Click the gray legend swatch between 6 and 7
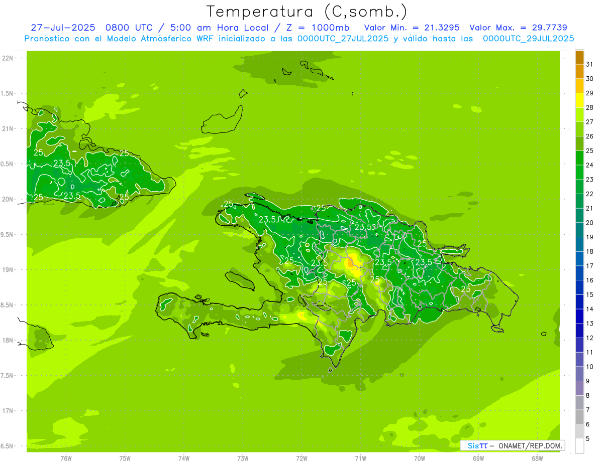The height and width of the screenshot is (465, 603). coord(579,417)
